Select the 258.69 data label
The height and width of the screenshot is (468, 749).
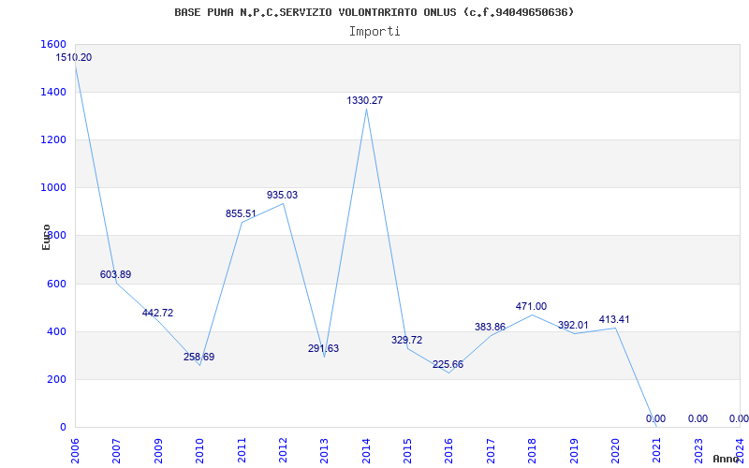click(199, 357)
